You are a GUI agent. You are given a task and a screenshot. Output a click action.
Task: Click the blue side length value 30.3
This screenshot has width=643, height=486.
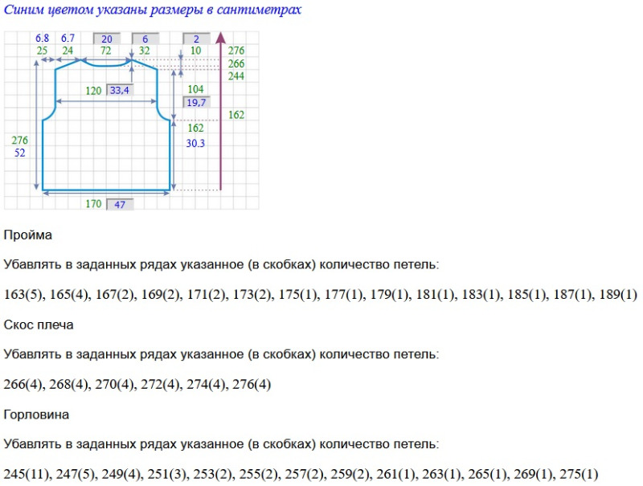195,143
